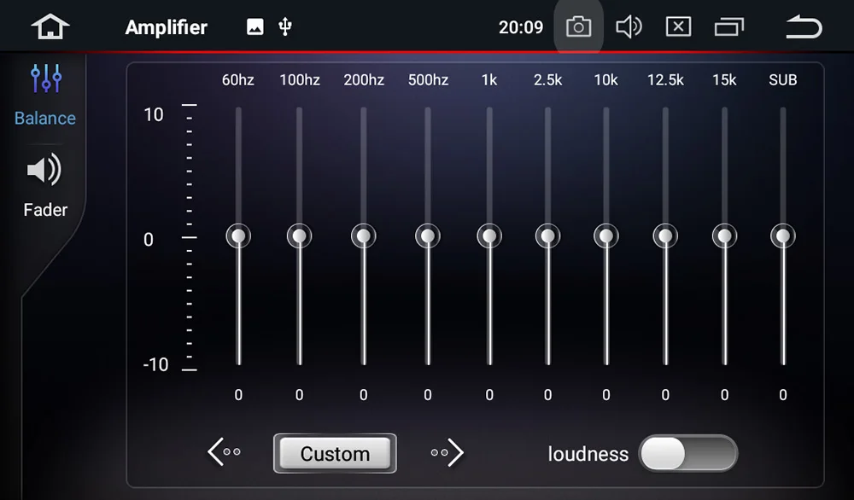Click the SUB band label

pos(782,80)
